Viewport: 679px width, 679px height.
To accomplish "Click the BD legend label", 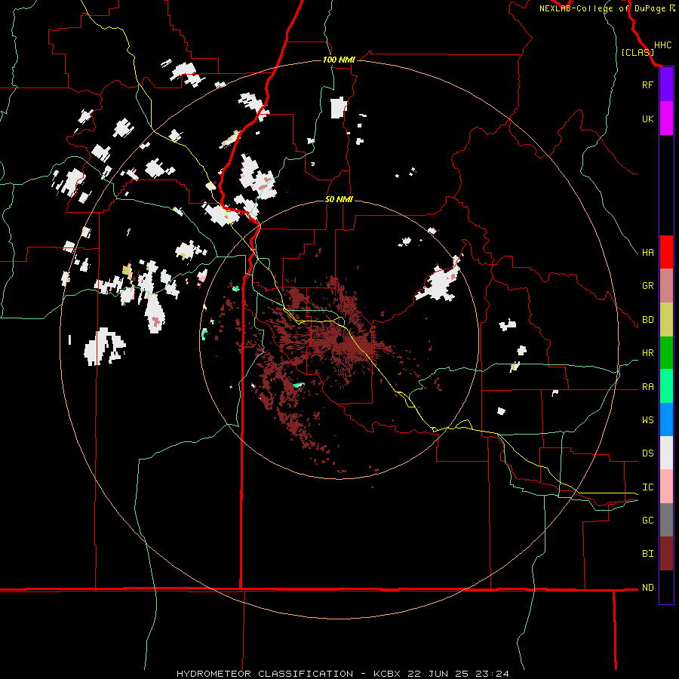I will click(x=648, y=320).
